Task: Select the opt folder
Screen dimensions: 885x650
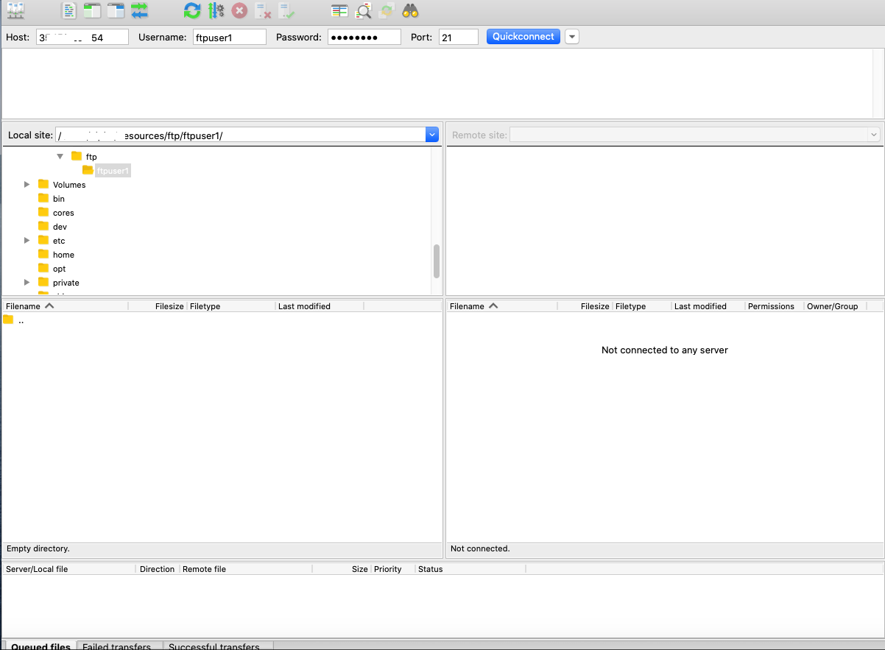Action: pos(59,269)
